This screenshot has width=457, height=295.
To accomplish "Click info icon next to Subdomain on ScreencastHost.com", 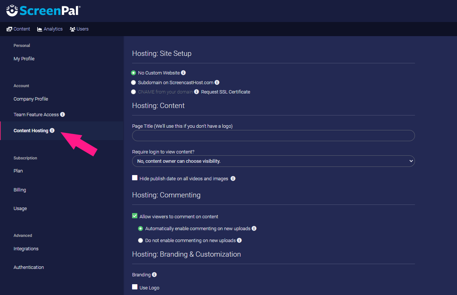I will click(217, 82).
